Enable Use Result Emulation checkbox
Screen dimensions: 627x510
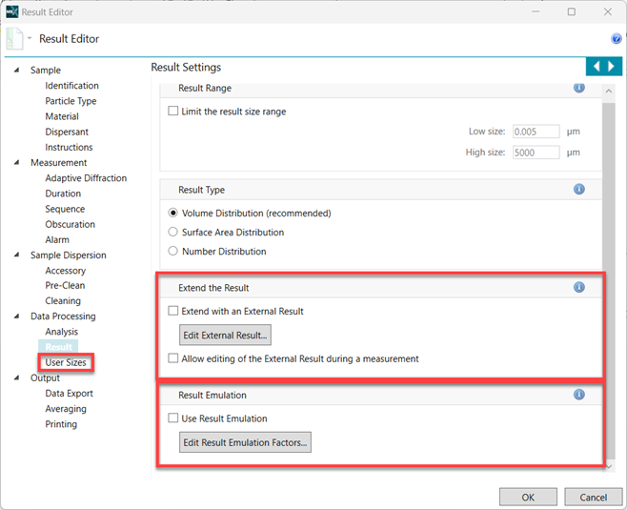click(172, 418)
